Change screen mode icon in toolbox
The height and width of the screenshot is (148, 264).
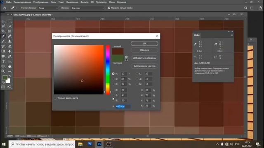[x=9, y=87]
